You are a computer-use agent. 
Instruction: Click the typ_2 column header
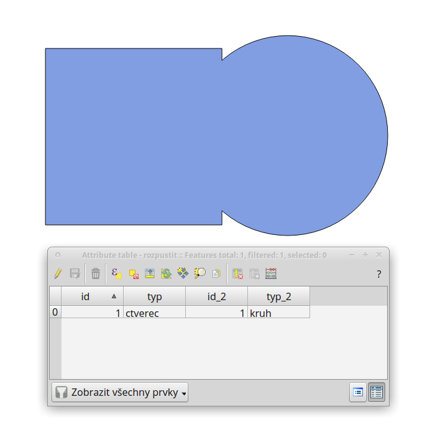click(x=278, y=296)
